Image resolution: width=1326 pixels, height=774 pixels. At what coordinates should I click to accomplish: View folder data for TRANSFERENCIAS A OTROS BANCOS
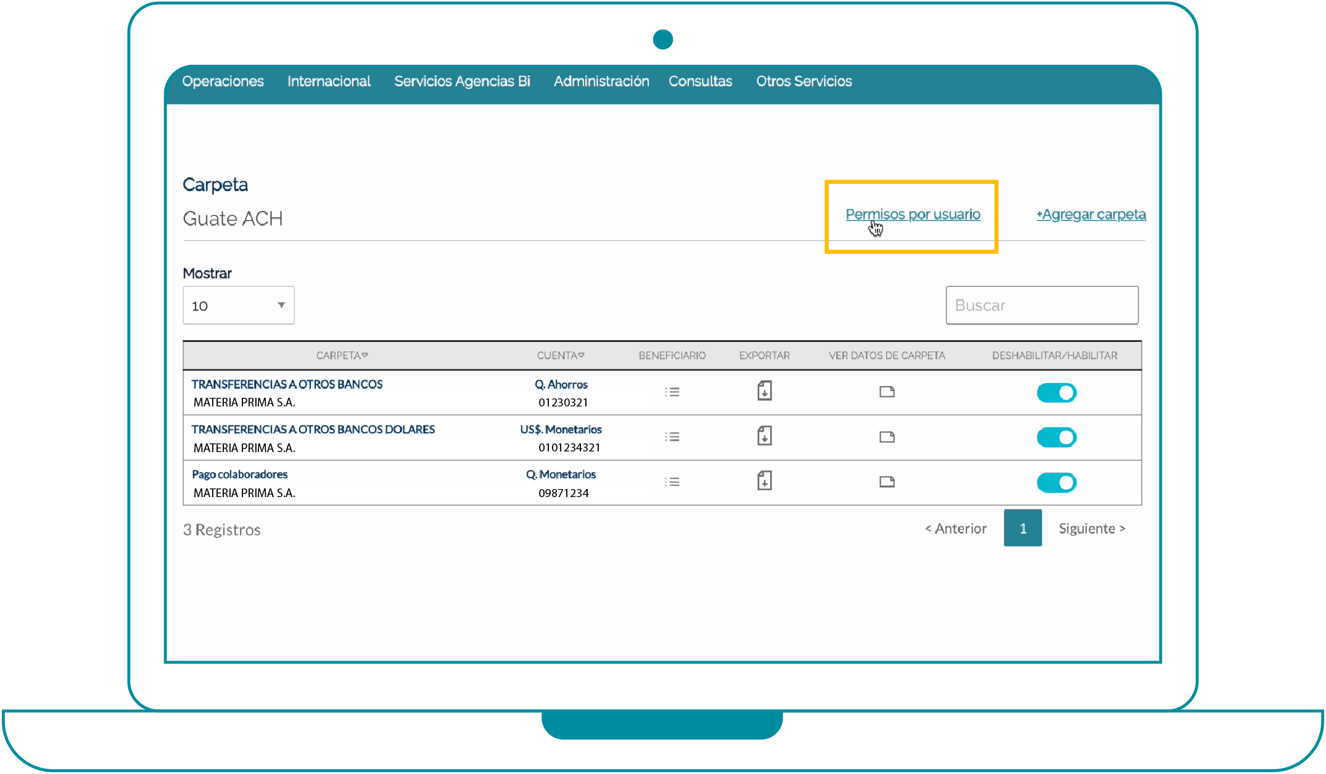887,392
